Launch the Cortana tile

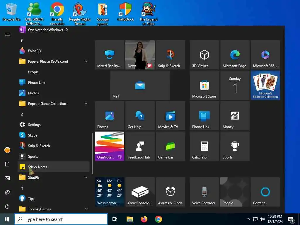tap(265, 192)
